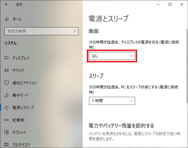
Task: Click the back arrow icon
Action: 6,4
